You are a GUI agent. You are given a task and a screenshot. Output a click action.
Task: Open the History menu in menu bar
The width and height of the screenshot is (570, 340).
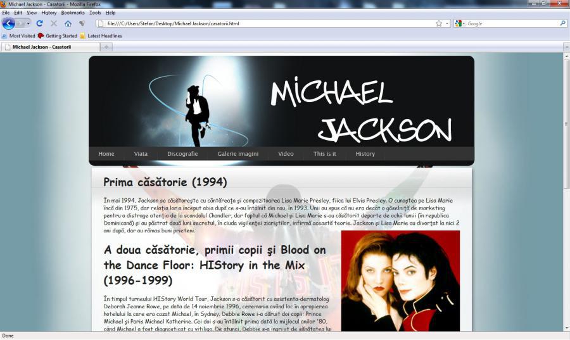(x=49, y=13)
